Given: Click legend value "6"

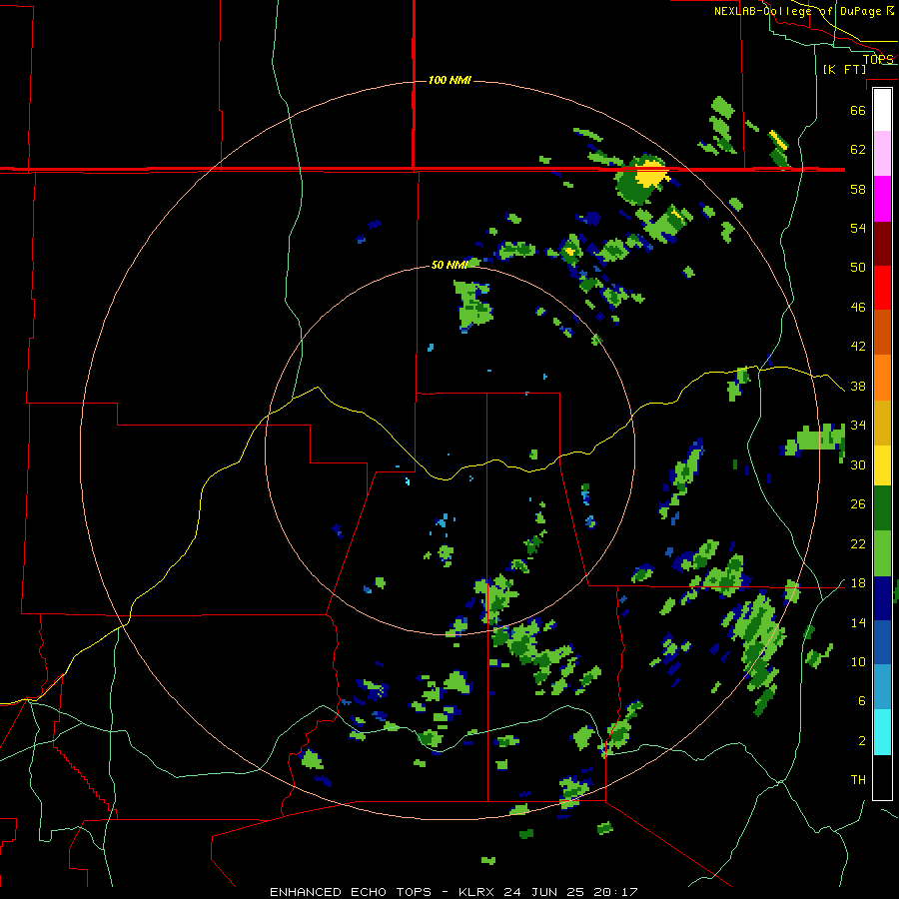Looking at the screenshot, I should 862,701.
